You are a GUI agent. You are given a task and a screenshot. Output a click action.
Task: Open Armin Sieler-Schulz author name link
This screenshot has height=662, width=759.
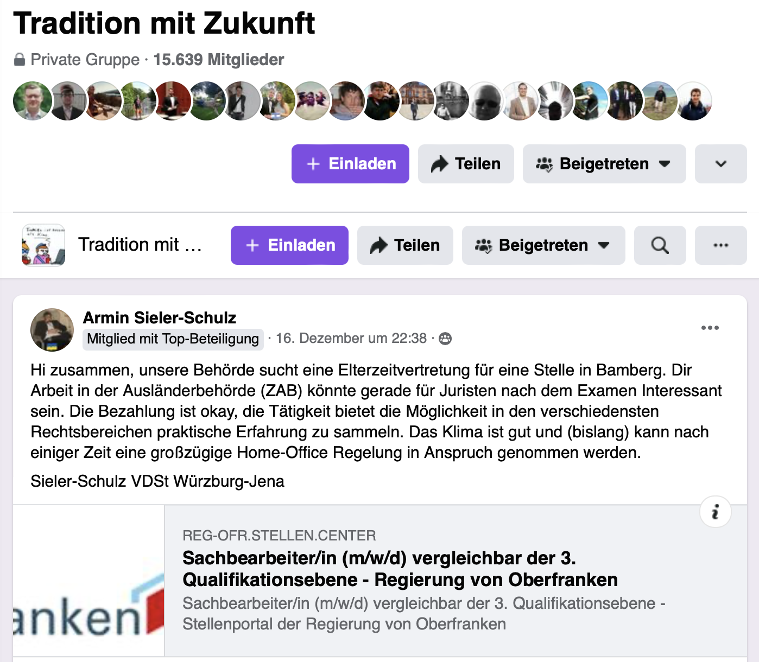pyautogui.click(x=160, y=317)
